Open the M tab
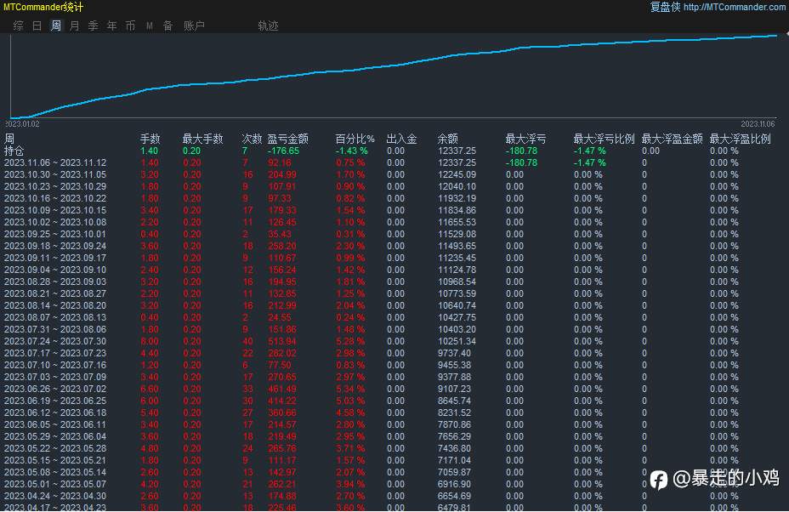This screenshot has width=789, height=512. (150, 26)
